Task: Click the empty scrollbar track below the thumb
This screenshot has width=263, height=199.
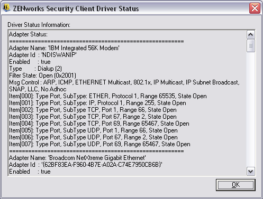Action: point(250,109)
